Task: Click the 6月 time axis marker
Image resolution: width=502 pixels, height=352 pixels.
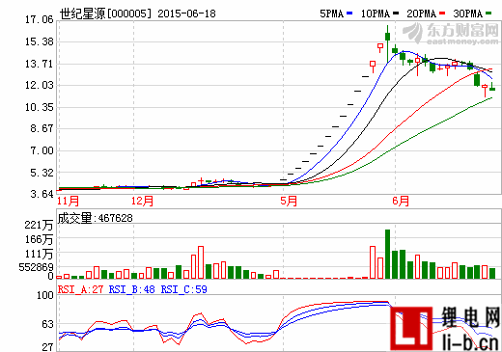Action: pyautogui.click(x=401, y=202)
